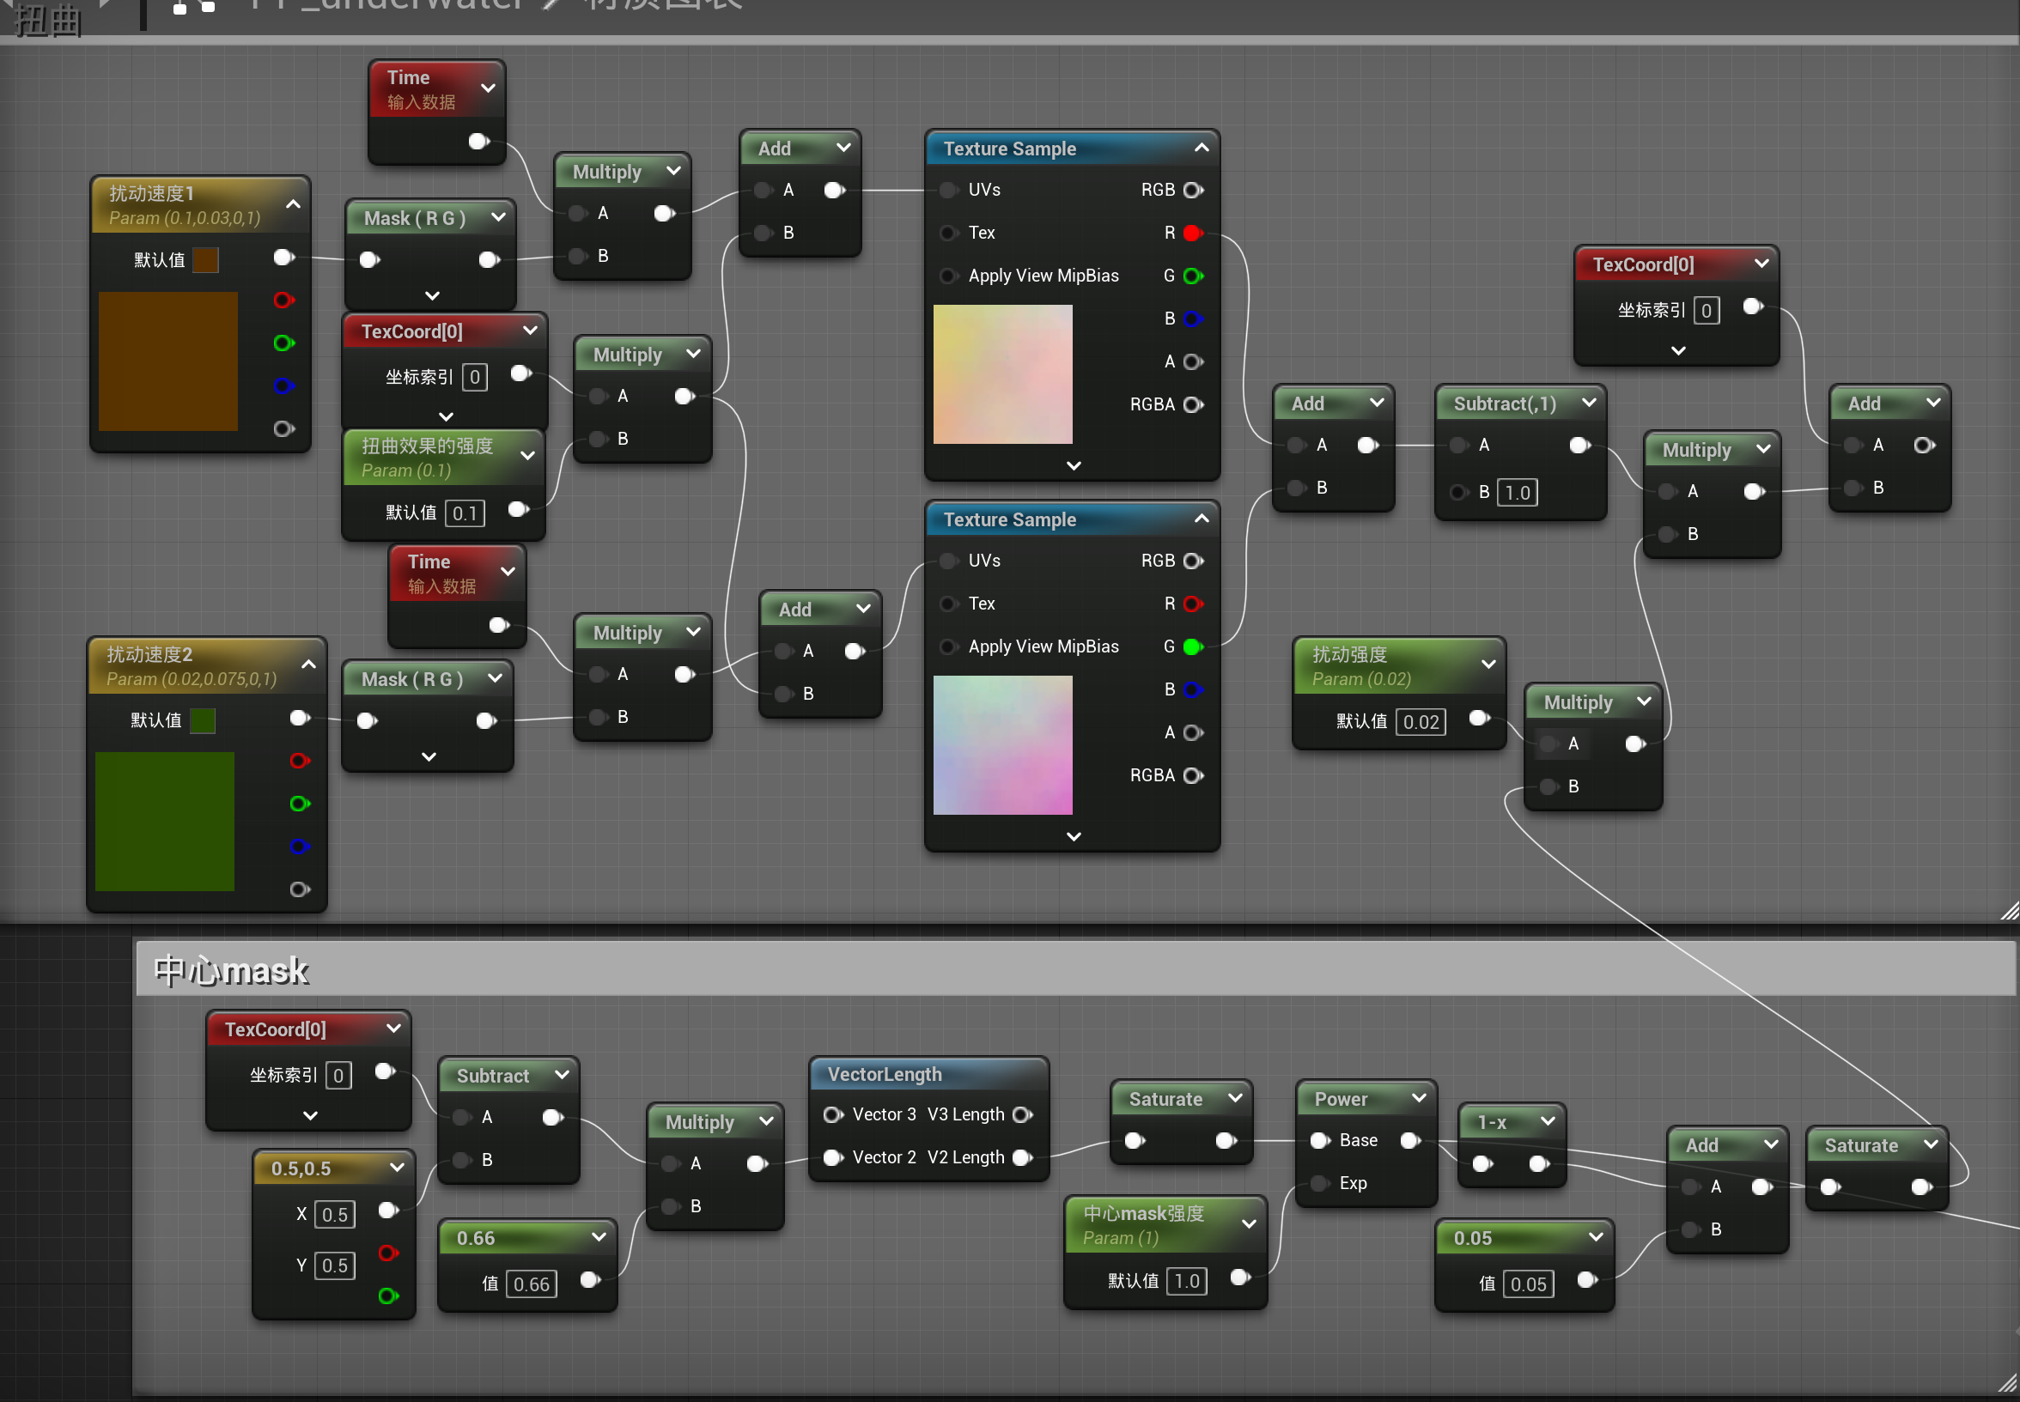This screenshot has height=1402, width=2020.
Task: Click the alpha A output pin of lower Texture Sample
Action: (x=1193, y=731)
